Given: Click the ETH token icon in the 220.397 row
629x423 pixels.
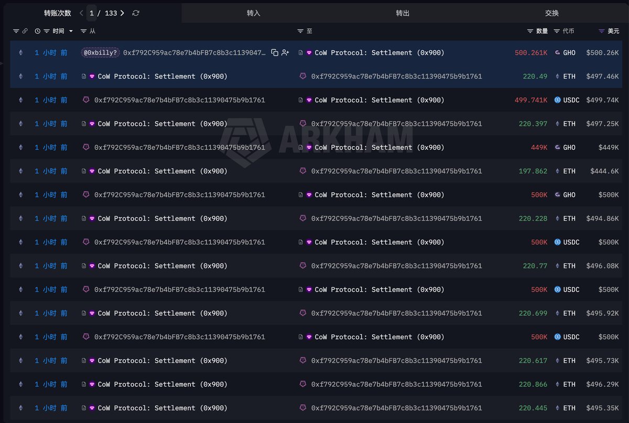Looking at the screenshot, I should 558,124.
